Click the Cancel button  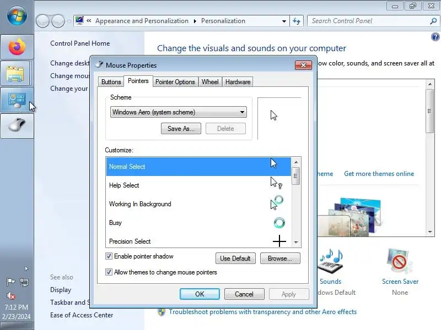[244, 294]
